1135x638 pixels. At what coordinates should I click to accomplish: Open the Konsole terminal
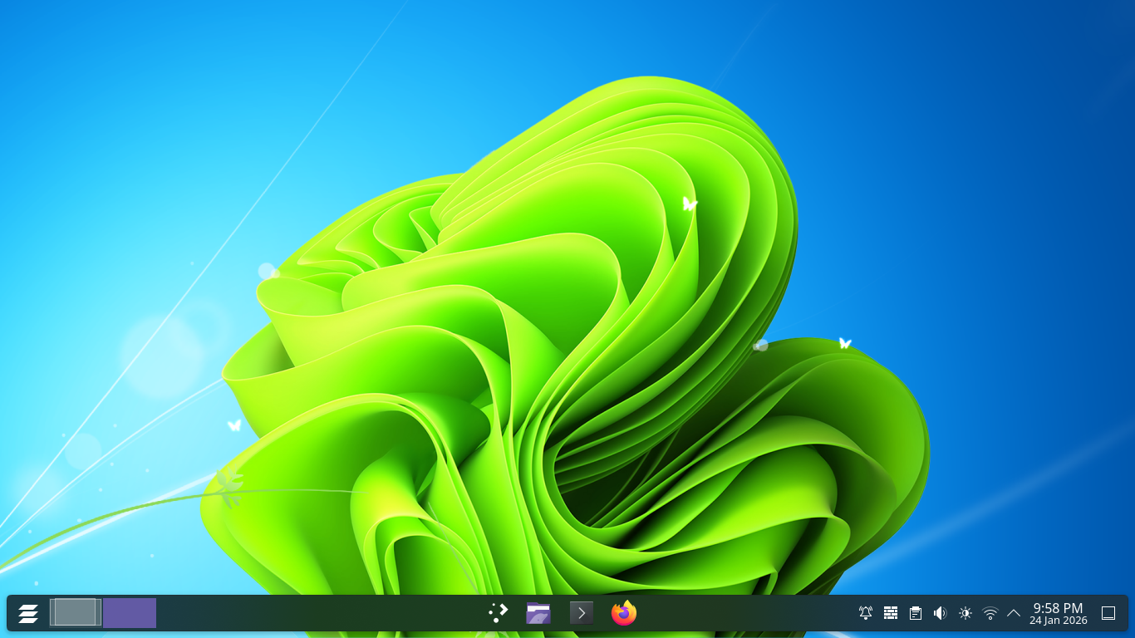tap(582, 613)
